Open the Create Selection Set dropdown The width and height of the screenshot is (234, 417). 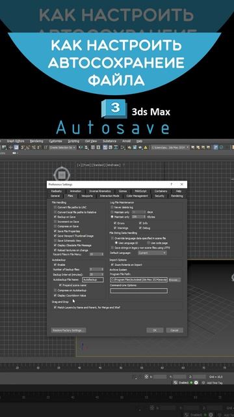coord(63,147)
